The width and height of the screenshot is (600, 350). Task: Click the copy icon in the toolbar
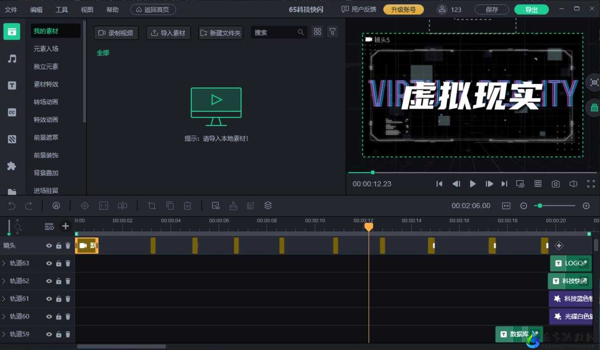tap(170, 206)
